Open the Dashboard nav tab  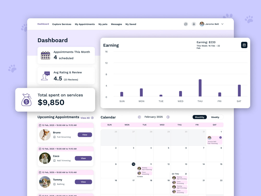[43, 24]
